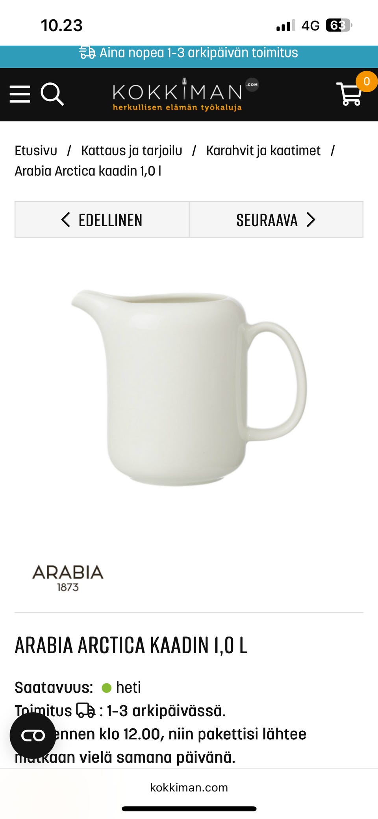Tap the Arabia Arctica kaadin breadcrumb text
This screenshot has width=378, height=819.
[88, 171]
